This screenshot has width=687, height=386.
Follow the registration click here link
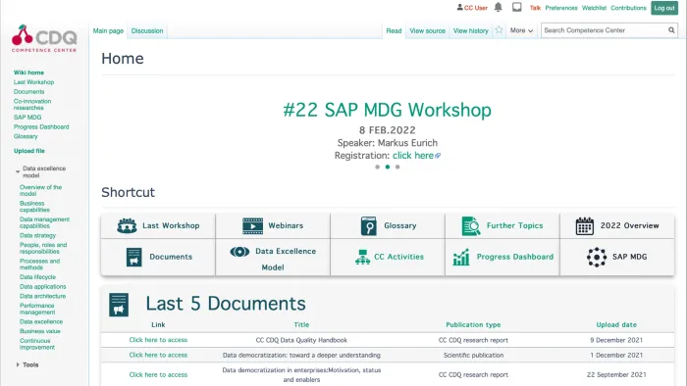click(413, 156)
